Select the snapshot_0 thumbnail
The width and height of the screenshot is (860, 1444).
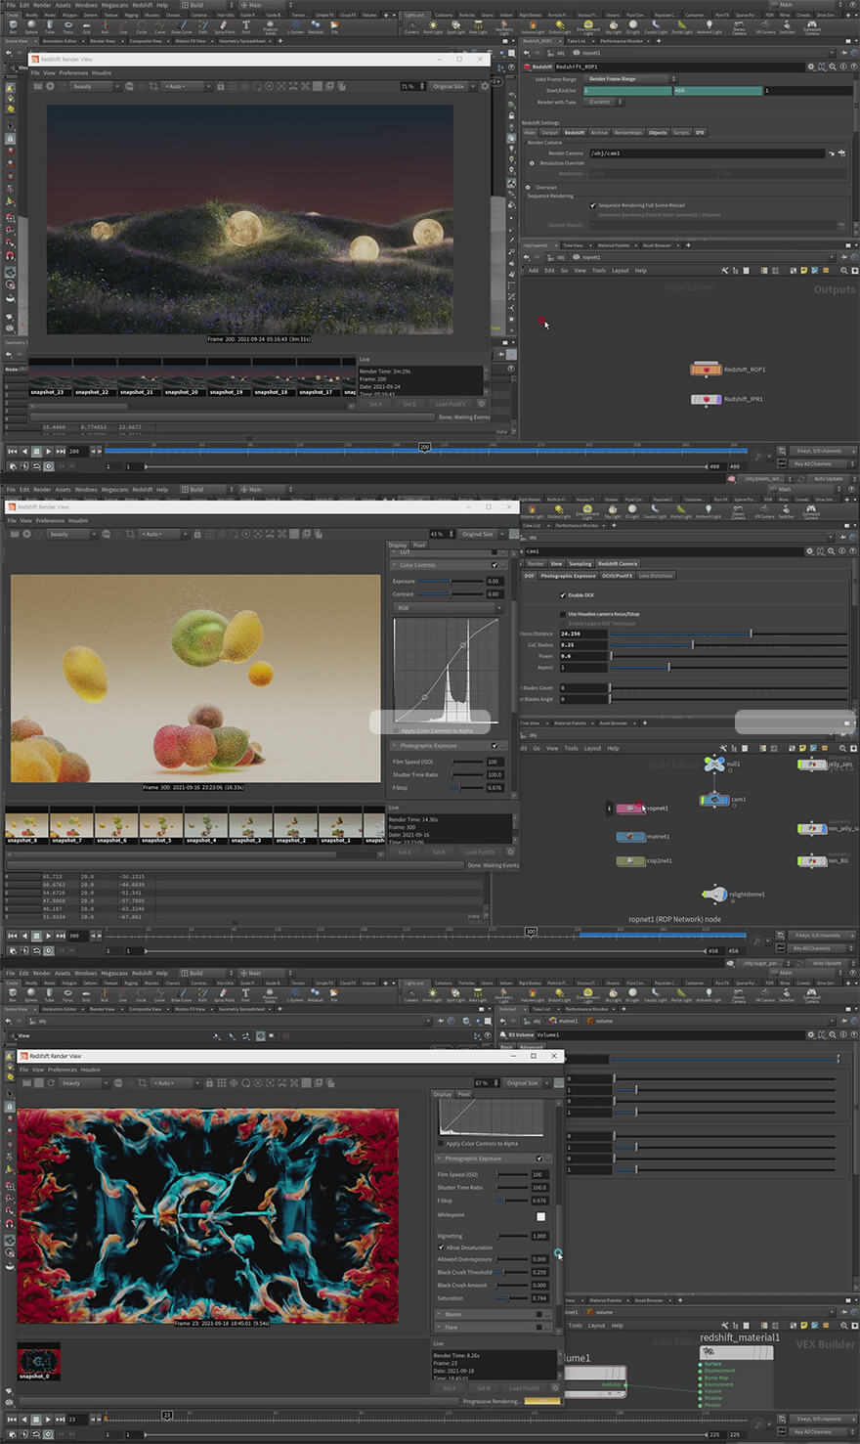tap(39, 1362)
